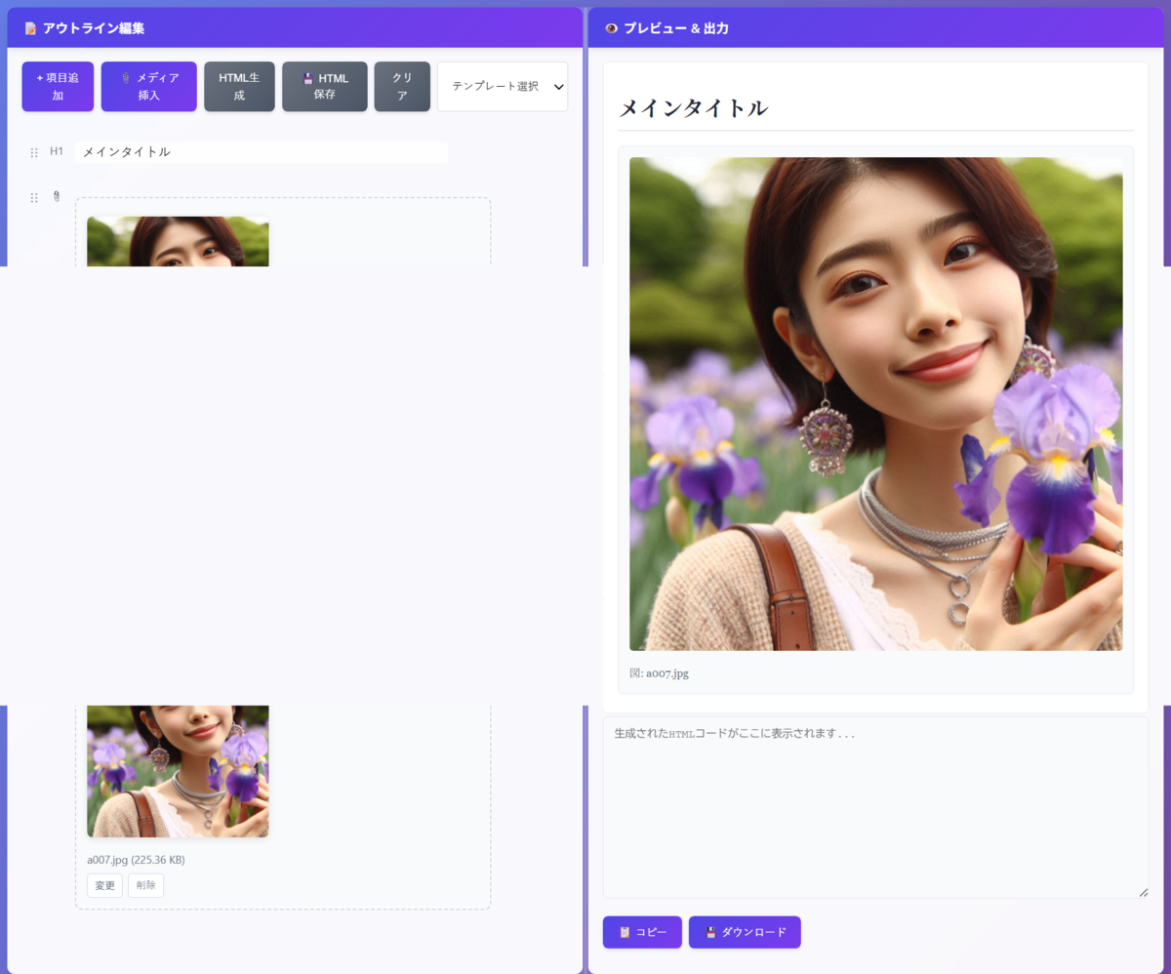Focus the generated HTML code textarea
This screenshot has height=974, width=1171.
[875, 808]
